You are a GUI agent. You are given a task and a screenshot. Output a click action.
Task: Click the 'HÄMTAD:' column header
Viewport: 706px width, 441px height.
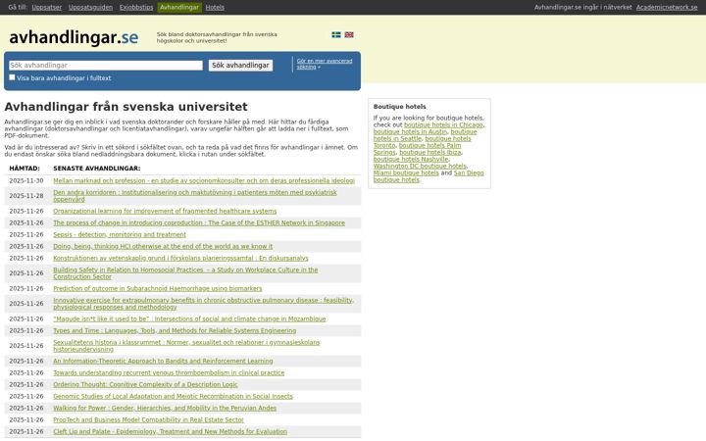25,169
